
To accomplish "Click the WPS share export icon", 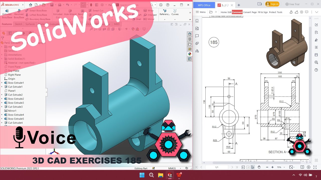I will click(296, 12).
